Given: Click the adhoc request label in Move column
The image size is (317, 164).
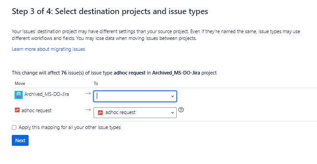Looking at the screenshot, I should pyautogui.click(x=37, y=110).
